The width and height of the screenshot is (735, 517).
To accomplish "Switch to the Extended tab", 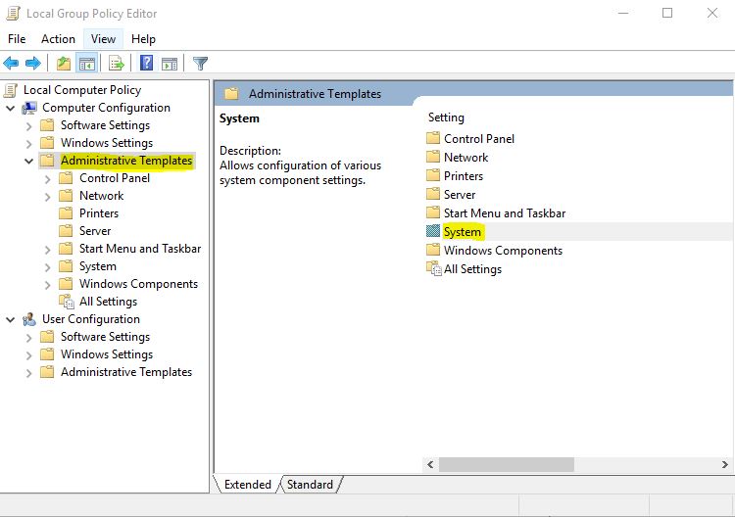I will click(248, 485).
